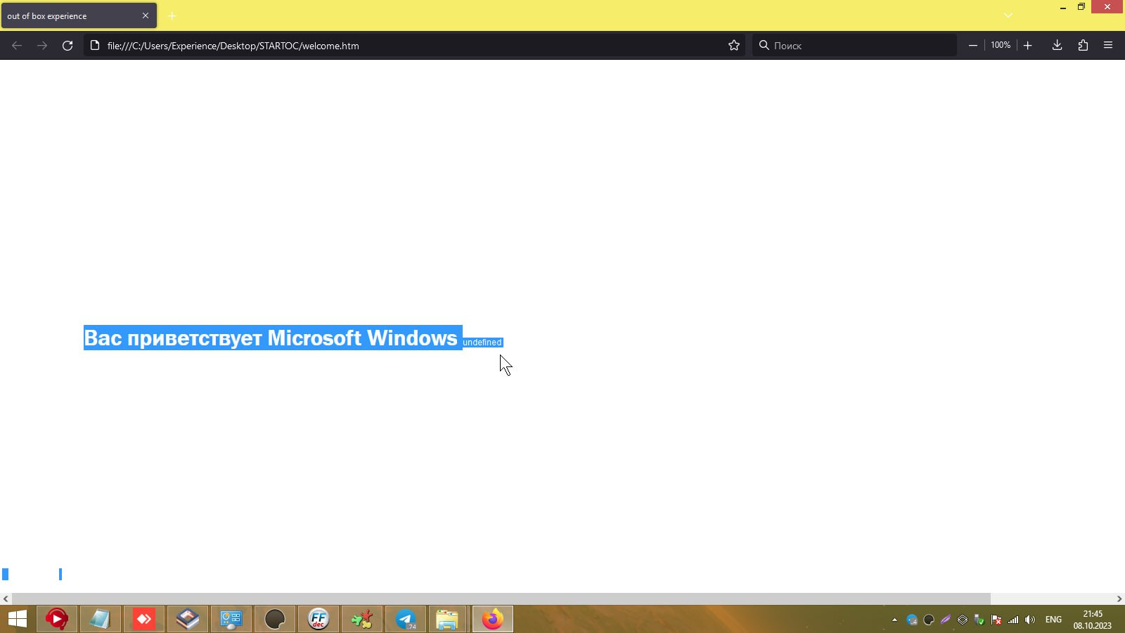The width and height of the screenshot is (1125, 633).
Task: Open the AnyDesk app in taskbar
Action: 144,619
